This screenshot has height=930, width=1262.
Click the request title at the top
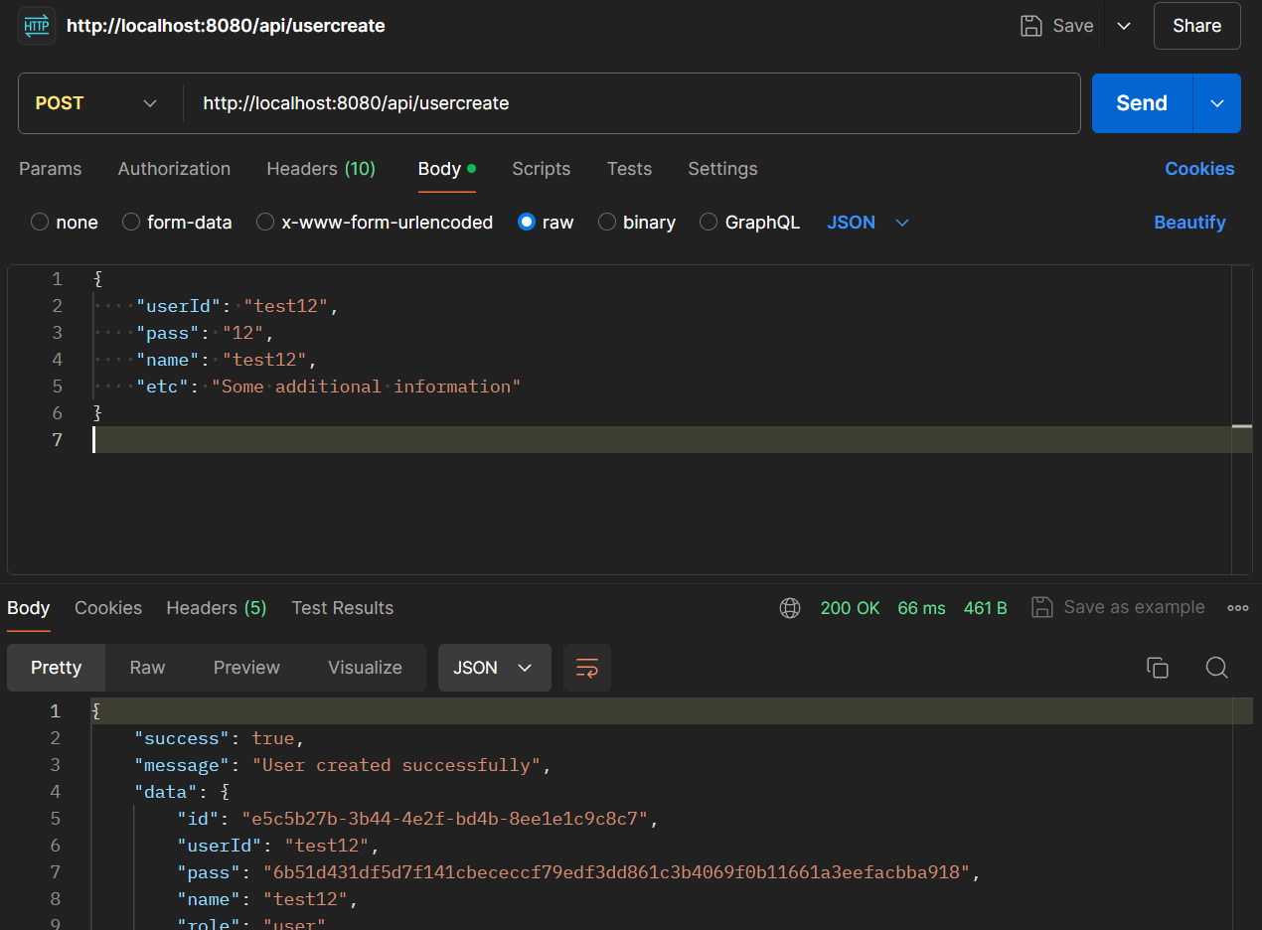coord(226,26)
